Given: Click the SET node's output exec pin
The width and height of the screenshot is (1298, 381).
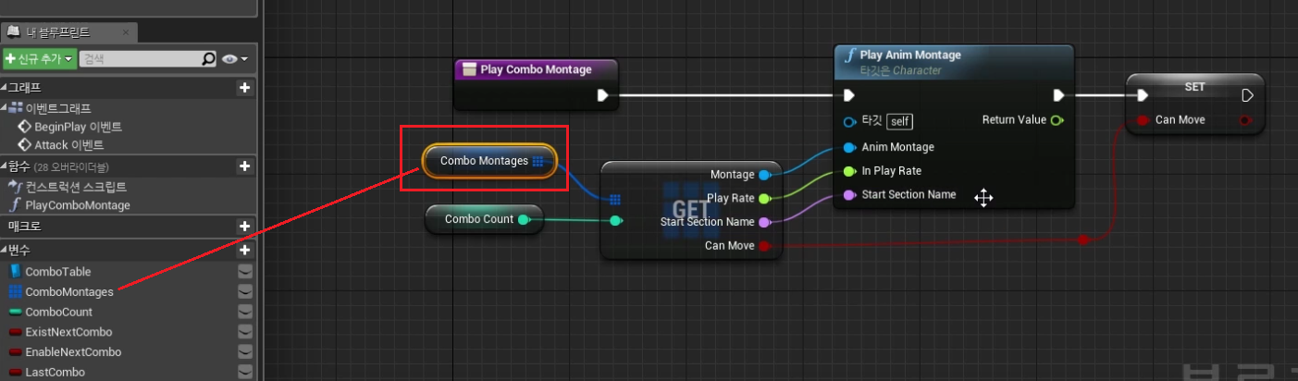Looking at the screenshot, I should [1247, 94].
